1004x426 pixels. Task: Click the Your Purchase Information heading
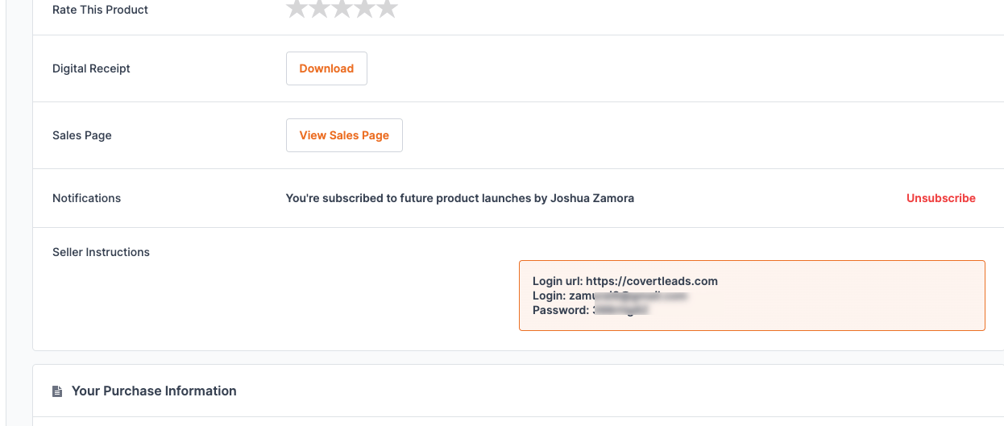point(154,391)
